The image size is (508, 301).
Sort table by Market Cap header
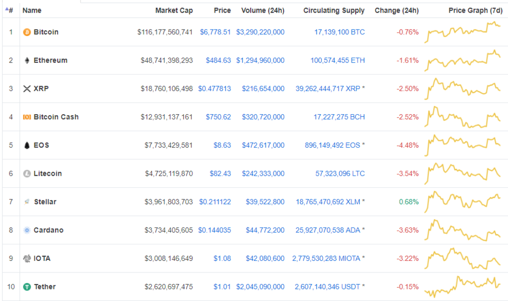tap(174, 11)
